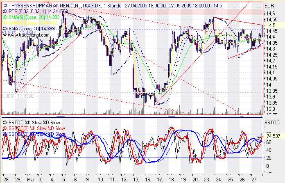The height and width of the screenshot is (183, 285).
Task: Click the 14,35 price axis value
Action: tap(272, 43)
